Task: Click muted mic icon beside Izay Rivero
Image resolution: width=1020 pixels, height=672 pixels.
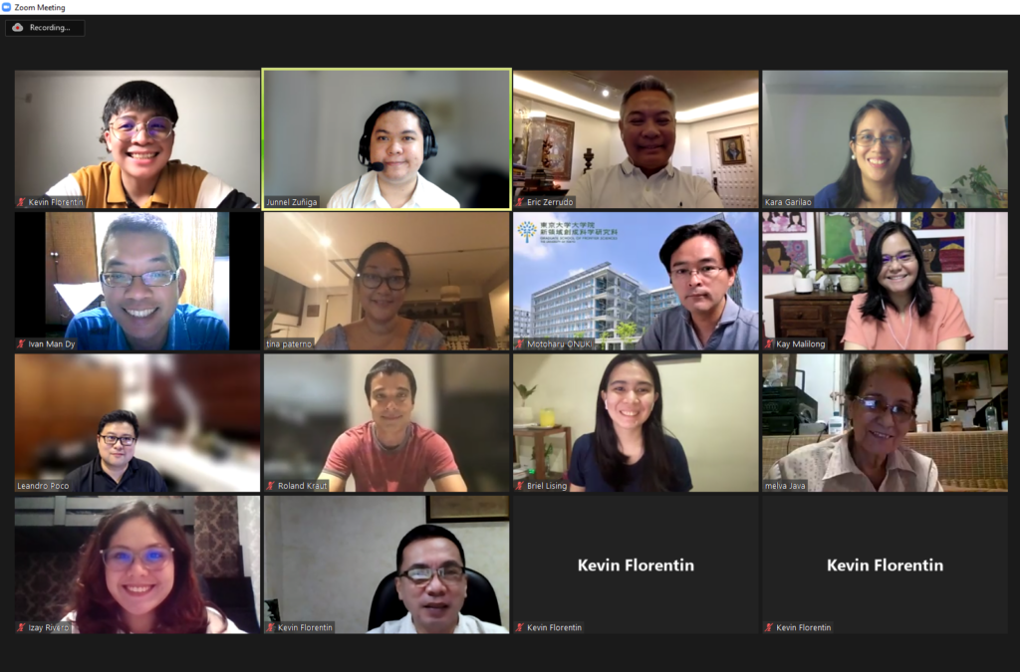Action: click(21, 627)
